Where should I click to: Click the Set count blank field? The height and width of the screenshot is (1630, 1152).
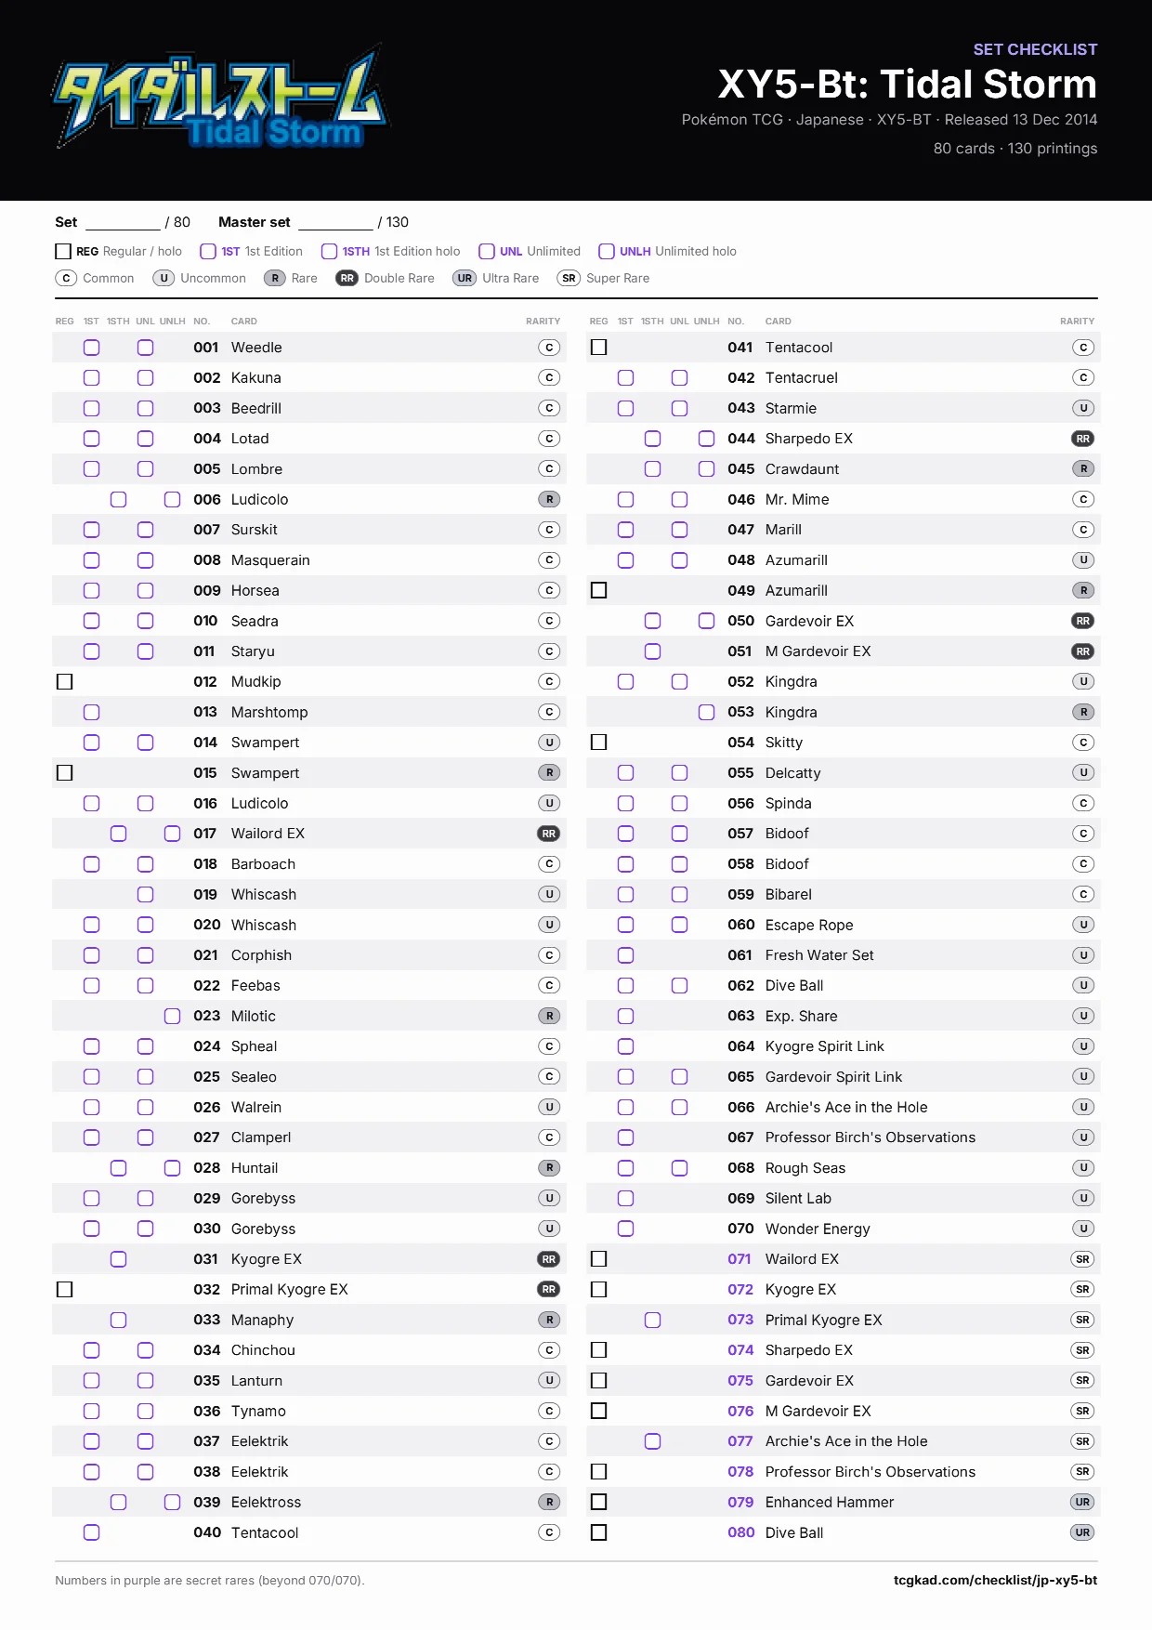pos(123,223)
